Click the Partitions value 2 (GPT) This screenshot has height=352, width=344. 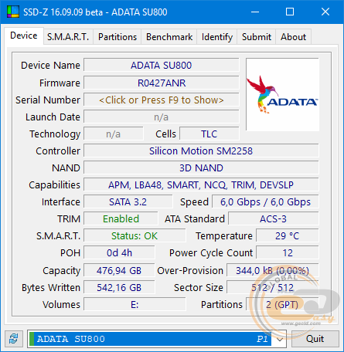click(x=282, y=304)
